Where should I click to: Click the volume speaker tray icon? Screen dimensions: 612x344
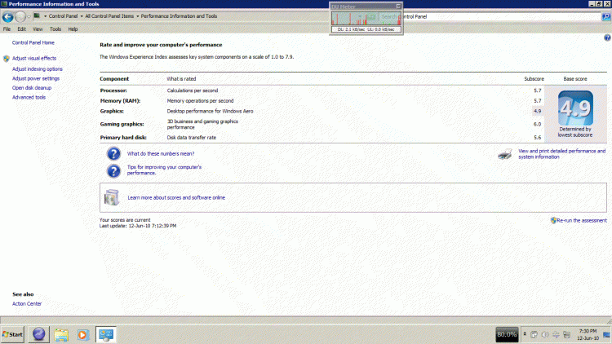[x=545, y=335]
